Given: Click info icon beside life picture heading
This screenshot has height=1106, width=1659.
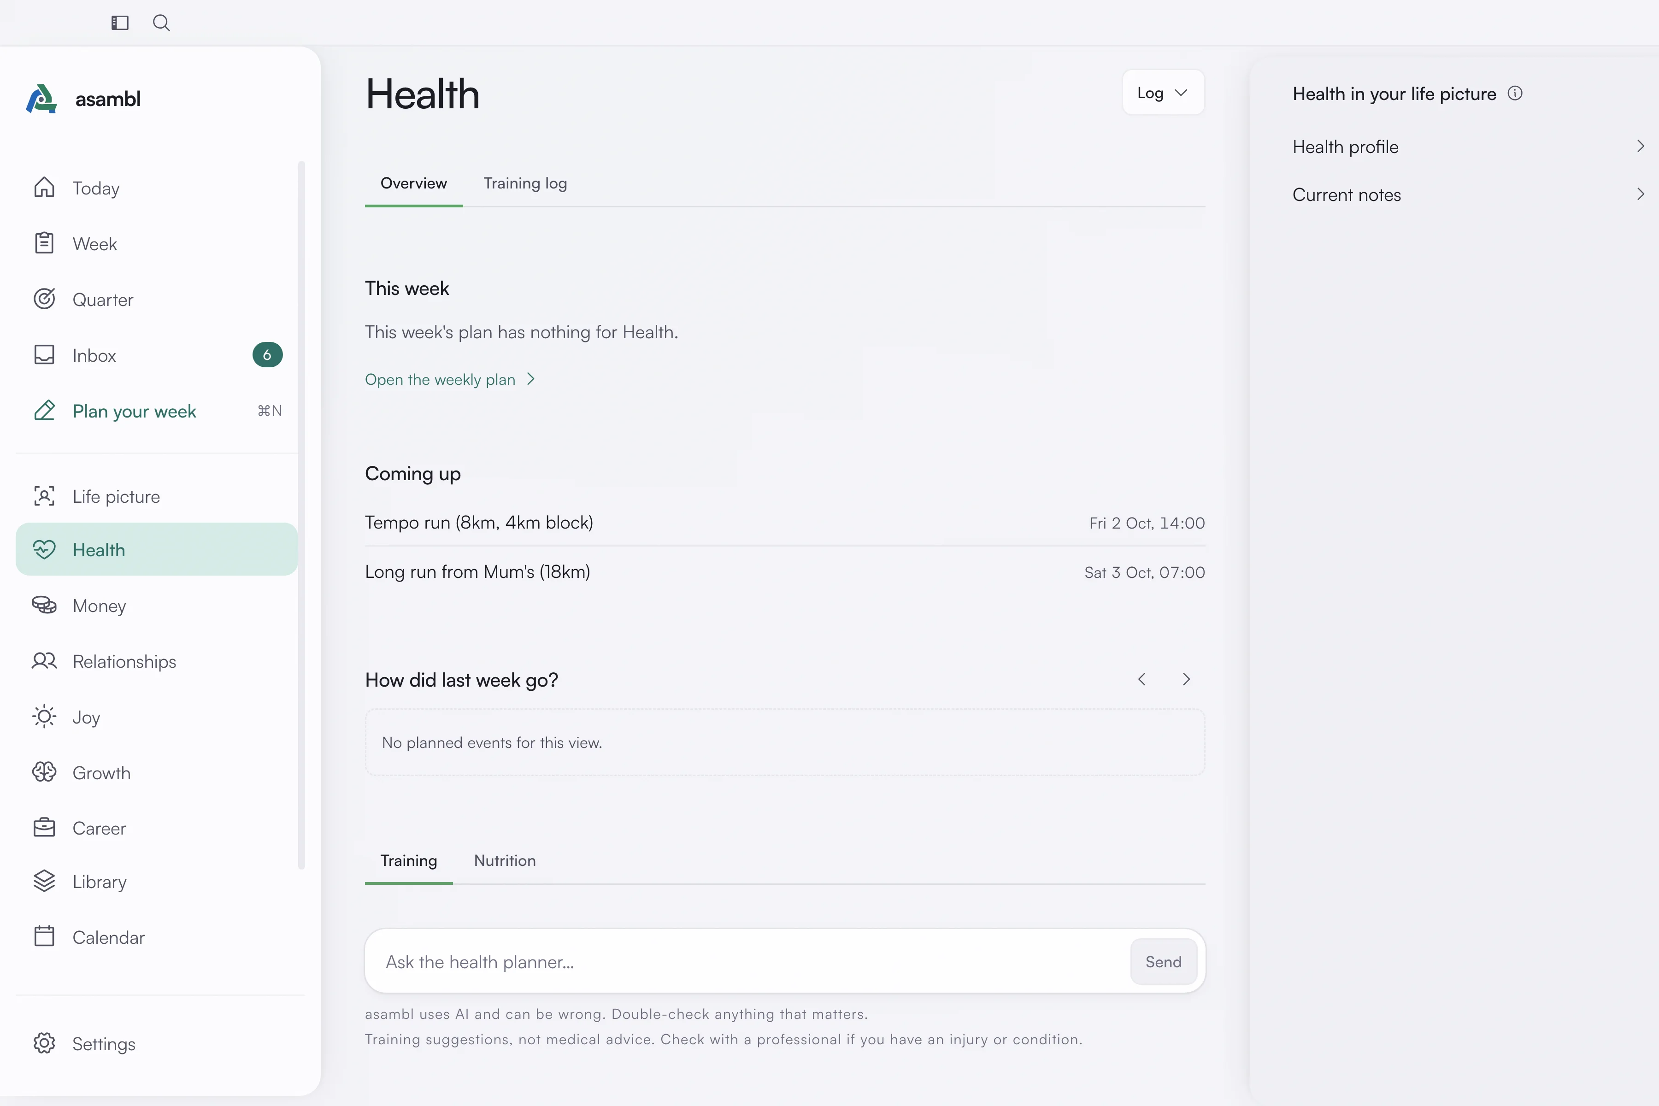Looking at the screenshot, I should click(x=1515, y=93).
